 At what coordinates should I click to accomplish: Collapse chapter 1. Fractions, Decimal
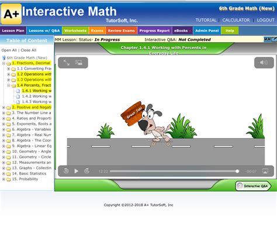point(4,63)
